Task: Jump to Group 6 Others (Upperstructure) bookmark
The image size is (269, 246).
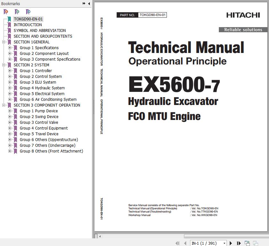Action: 49,139
